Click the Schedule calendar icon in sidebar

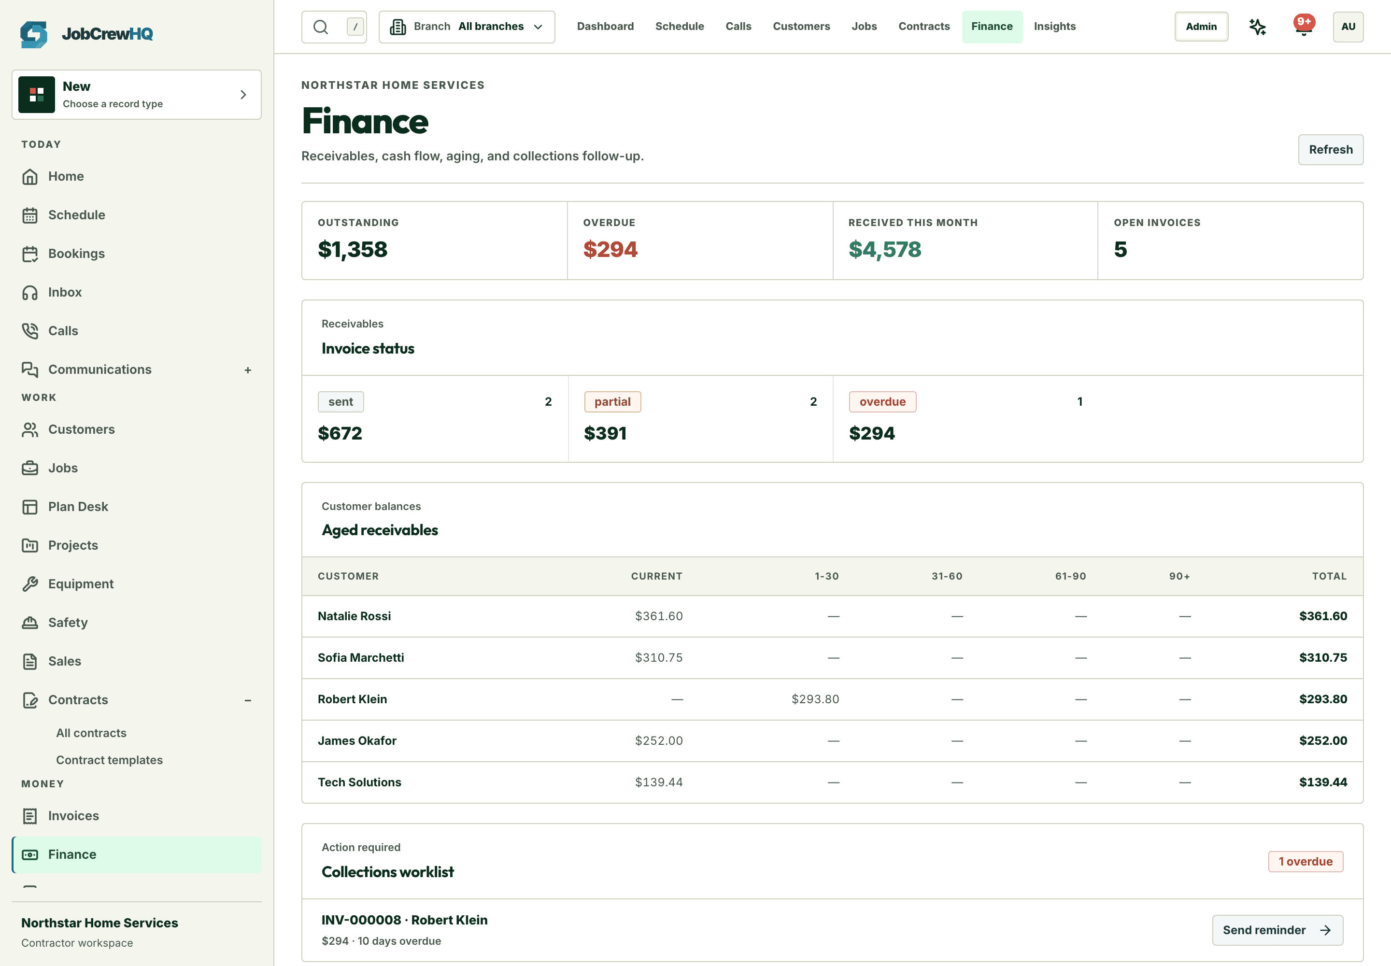click(29, 215)
